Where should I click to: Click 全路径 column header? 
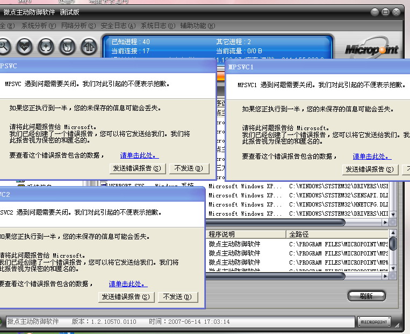337,234
